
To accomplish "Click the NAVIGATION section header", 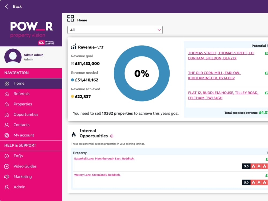I will click(x=17, y=73).
